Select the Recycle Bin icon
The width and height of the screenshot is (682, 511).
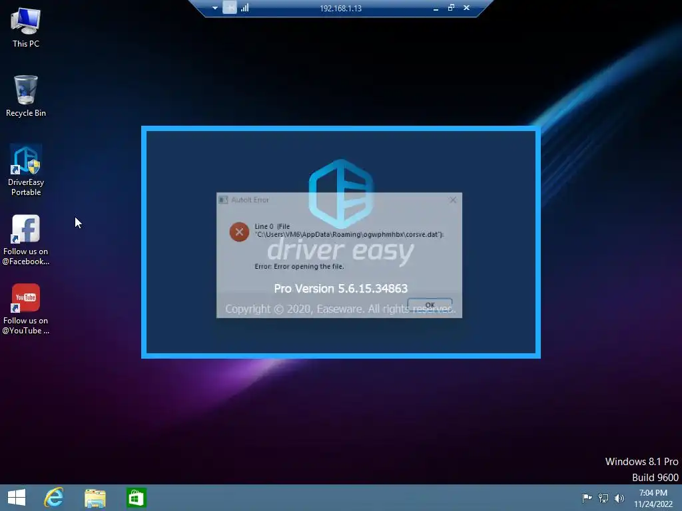pyautogui.click(x=26, y=96)
